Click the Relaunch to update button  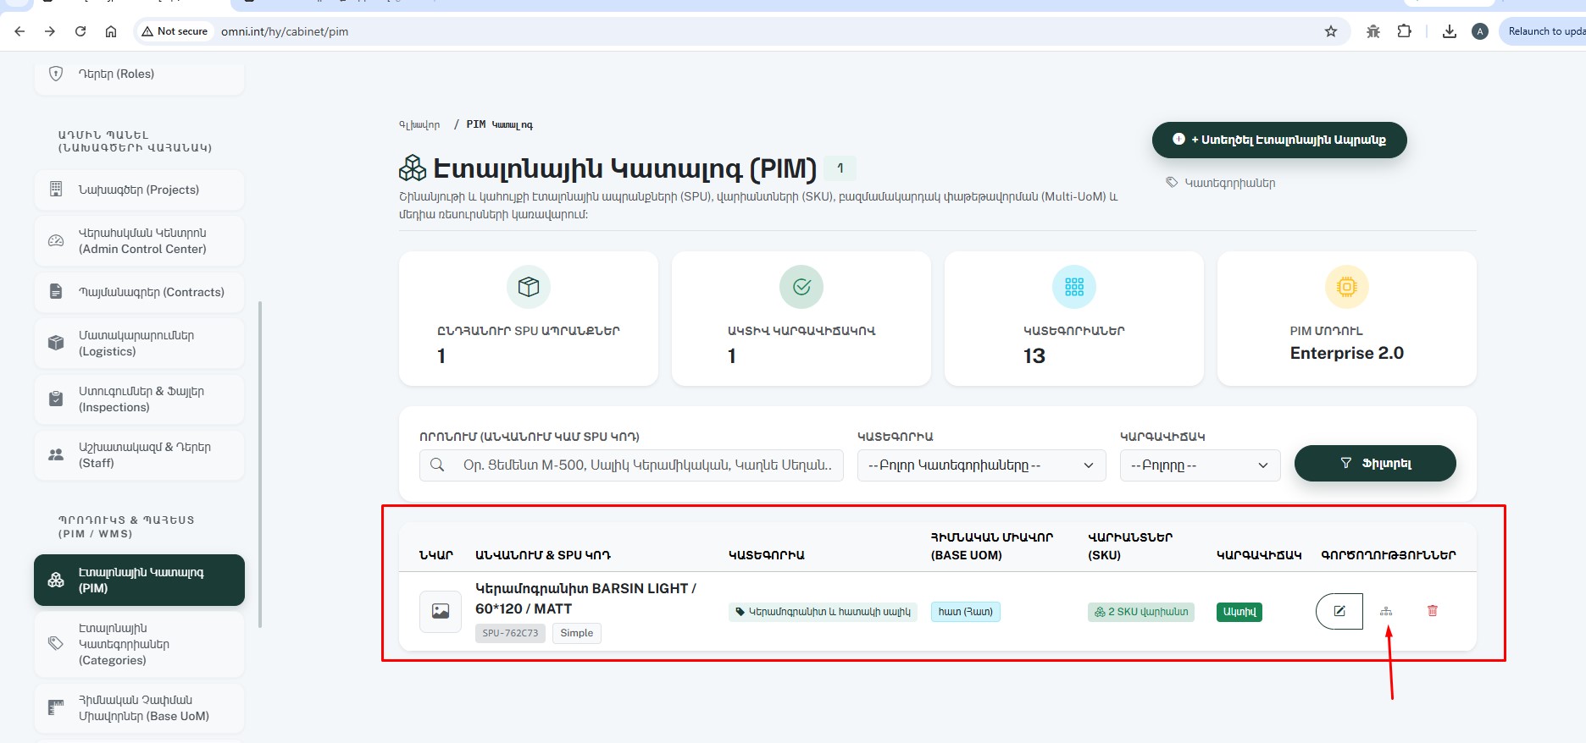tap(1543, 31)
